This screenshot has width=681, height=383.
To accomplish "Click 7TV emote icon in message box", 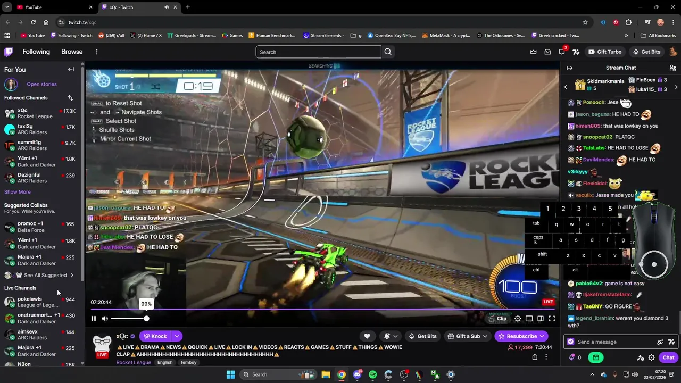I will click(671, 342).
